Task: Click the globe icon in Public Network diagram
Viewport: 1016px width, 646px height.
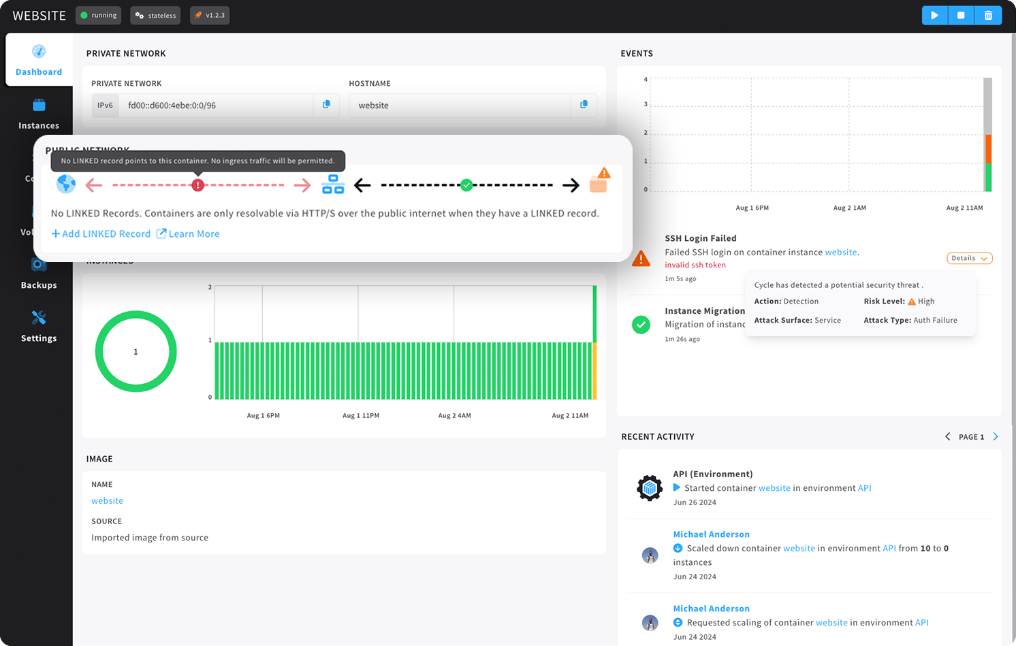Action: tap(65, 184)
